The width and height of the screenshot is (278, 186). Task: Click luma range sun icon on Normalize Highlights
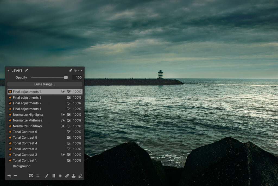coord(63,115)
